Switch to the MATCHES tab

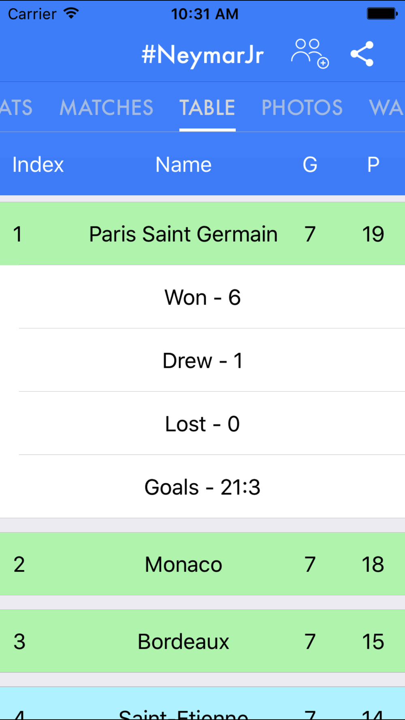pos(106,107)
